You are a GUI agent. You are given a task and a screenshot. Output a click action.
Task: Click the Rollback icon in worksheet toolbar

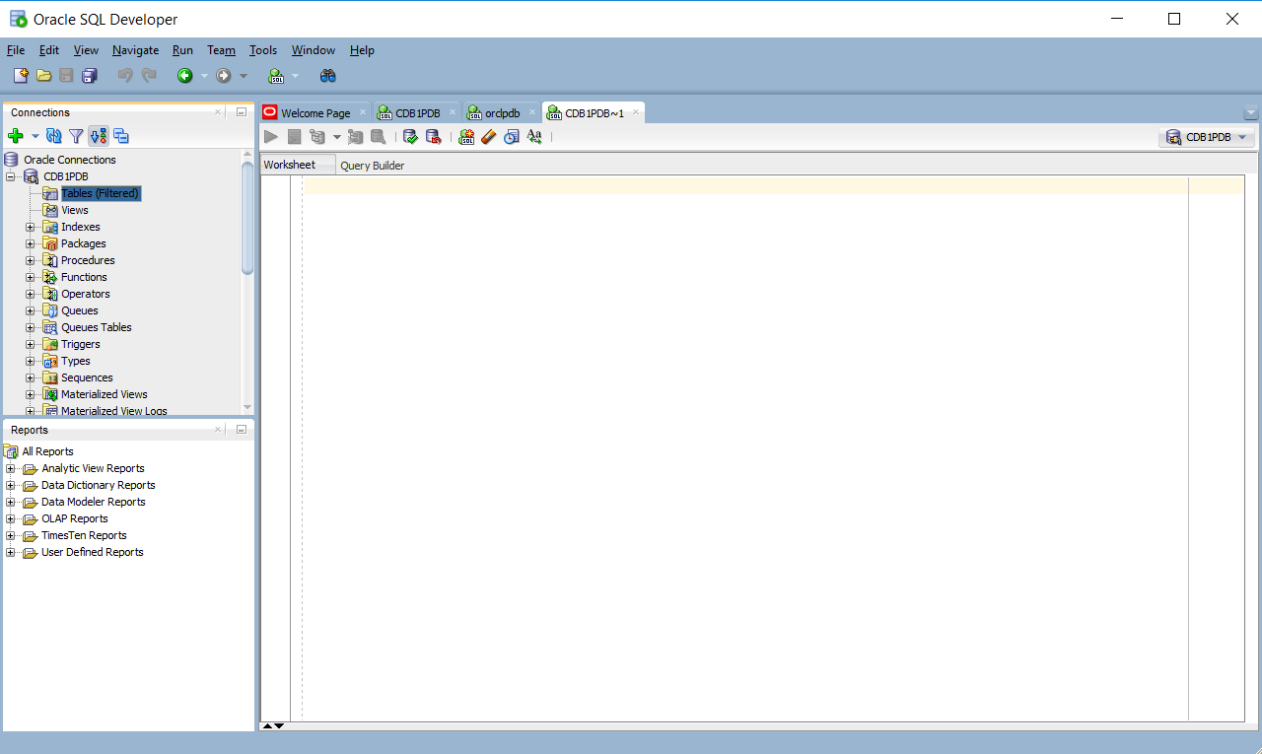[x=433, y=137]
